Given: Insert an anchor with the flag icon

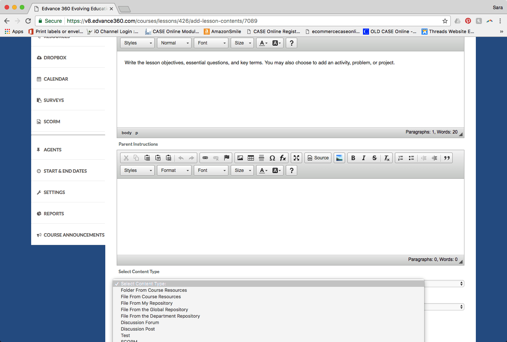Looking at the screenshot, I should pyautogui.click(x=227, y=158).
